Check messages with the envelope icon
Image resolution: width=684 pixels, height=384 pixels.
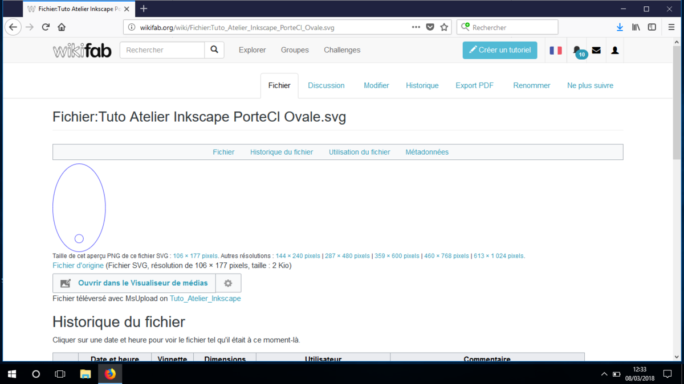(596, 50)
